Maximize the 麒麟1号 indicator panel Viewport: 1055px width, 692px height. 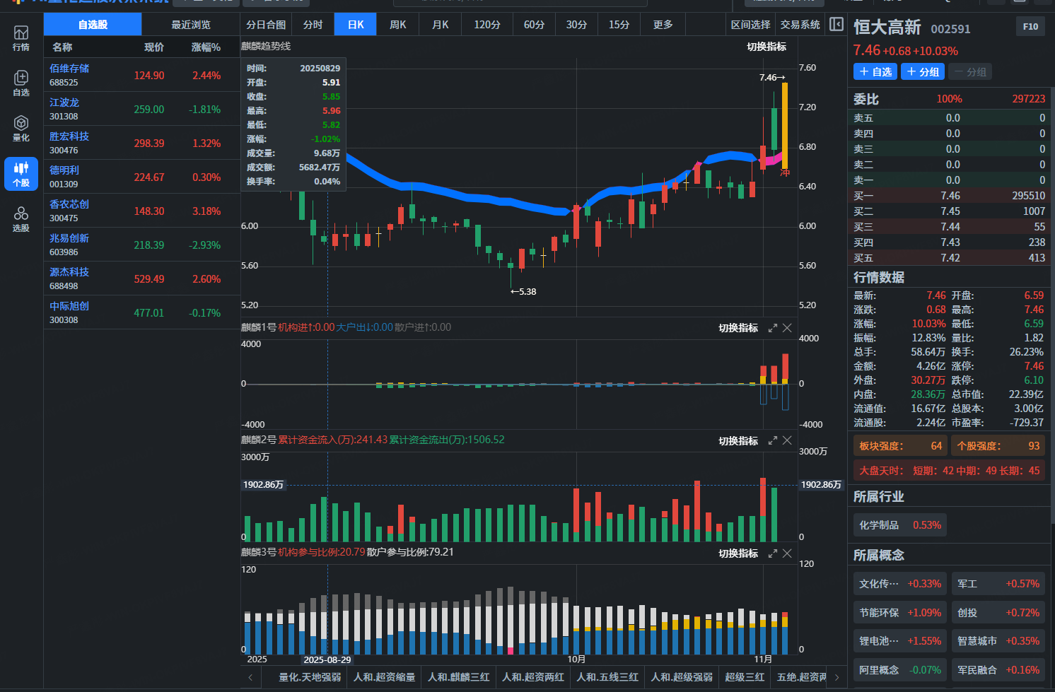click(772, 328)
